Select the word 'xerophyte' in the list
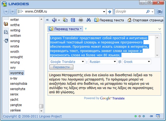This screenshot has width=166, height=121. point(18,89)
